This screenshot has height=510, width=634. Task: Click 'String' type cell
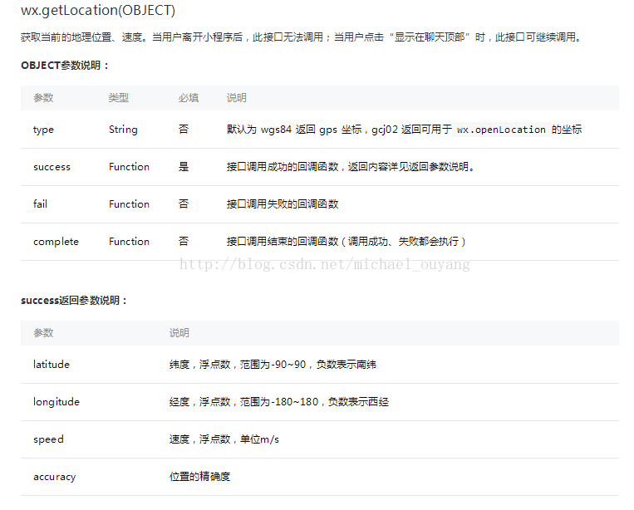123,130
